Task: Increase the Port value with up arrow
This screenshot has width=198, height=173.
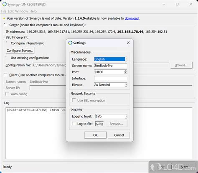Action: [125, 71]
